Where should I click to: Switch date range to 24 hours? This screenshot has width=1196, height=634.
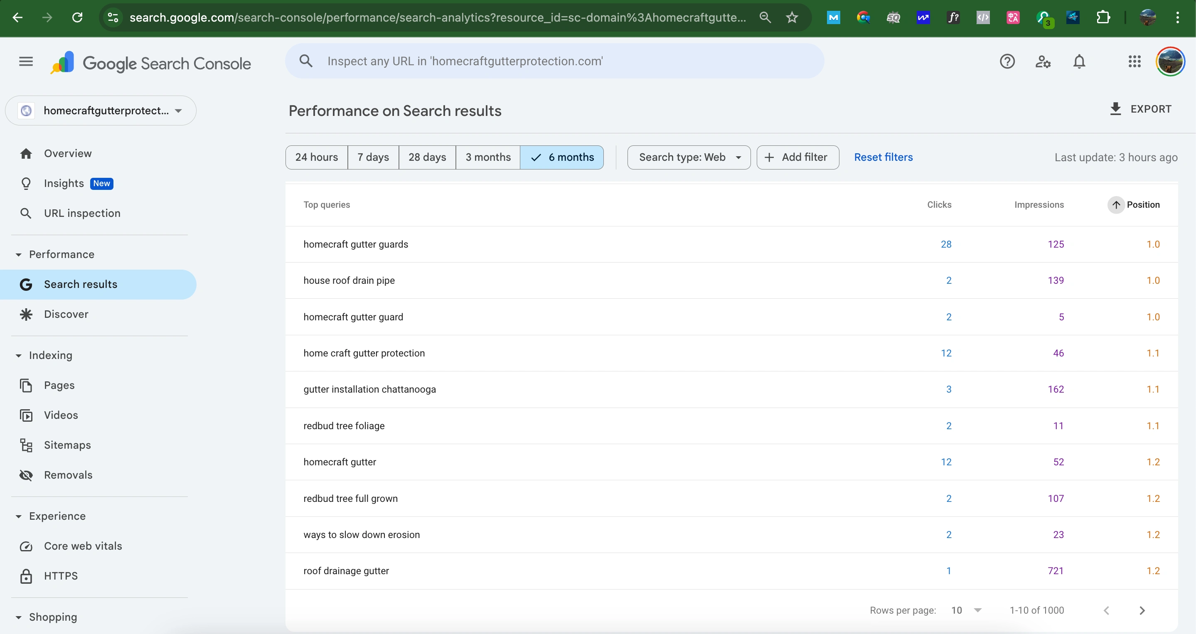pos(316,157)
